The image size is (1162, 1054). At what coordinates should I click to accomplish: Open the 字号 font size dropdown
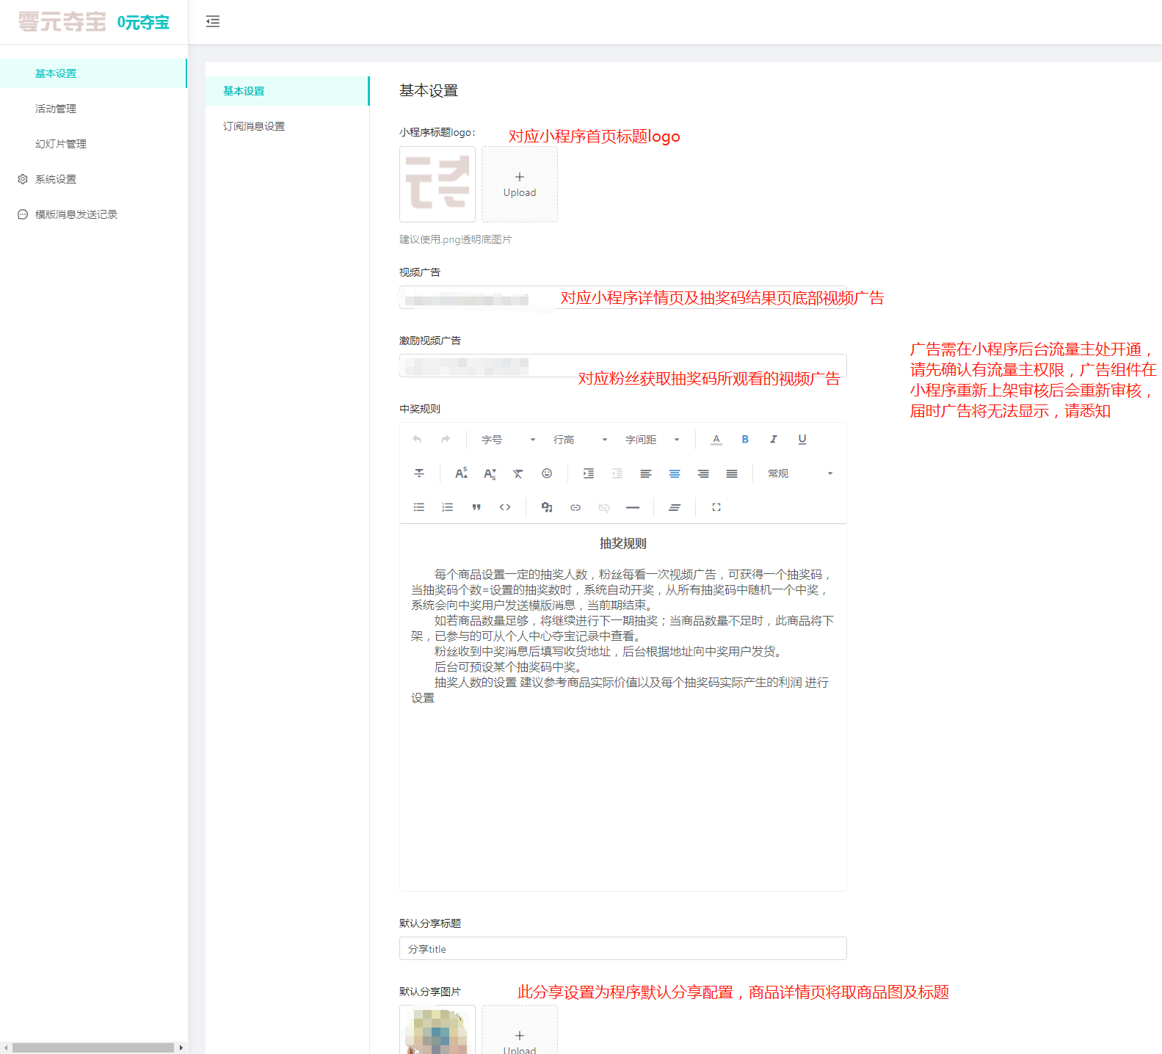pyautogui.click(x=508, y=440)
